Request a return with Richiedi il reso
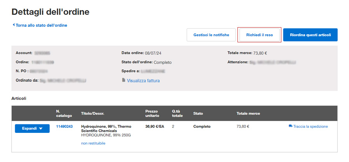Screen dimensions: 349x162 pyautogui.click(x=259, y=35)
